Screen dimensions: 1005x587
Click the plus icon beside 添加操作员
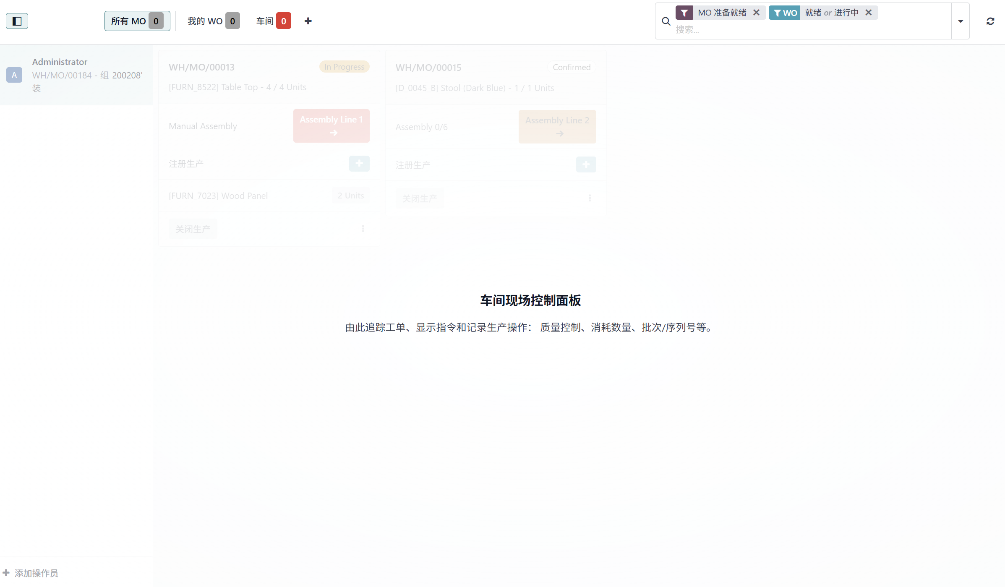point(6,572)
